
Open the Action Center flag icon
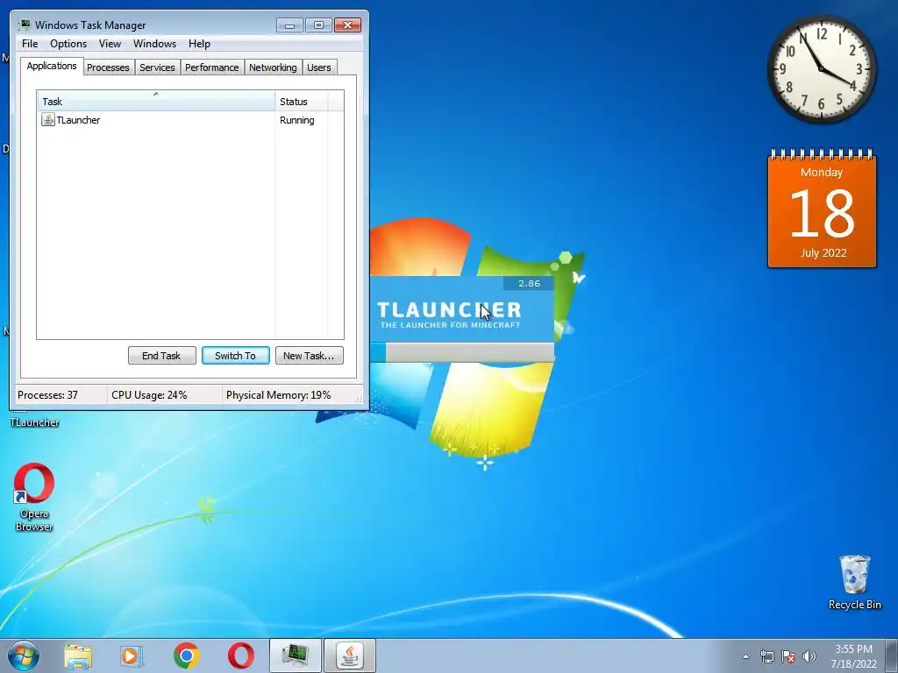pyautogui.click(x=788, y=656)
